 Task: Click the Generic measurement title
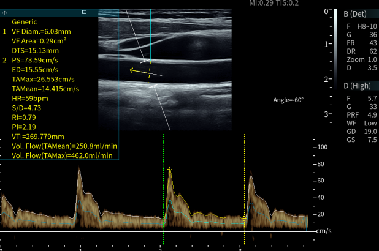[x=24, y=21]
